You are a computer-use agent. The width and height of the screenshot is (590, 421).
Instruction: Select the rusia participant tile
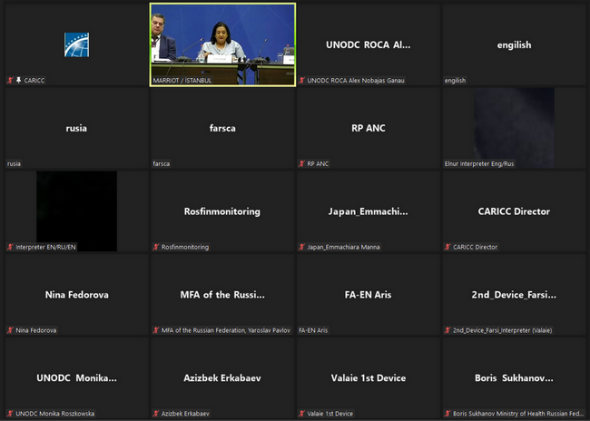(76, 128)
